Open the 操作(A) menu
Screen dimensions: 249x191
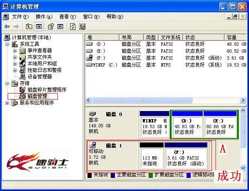(44, 17)
